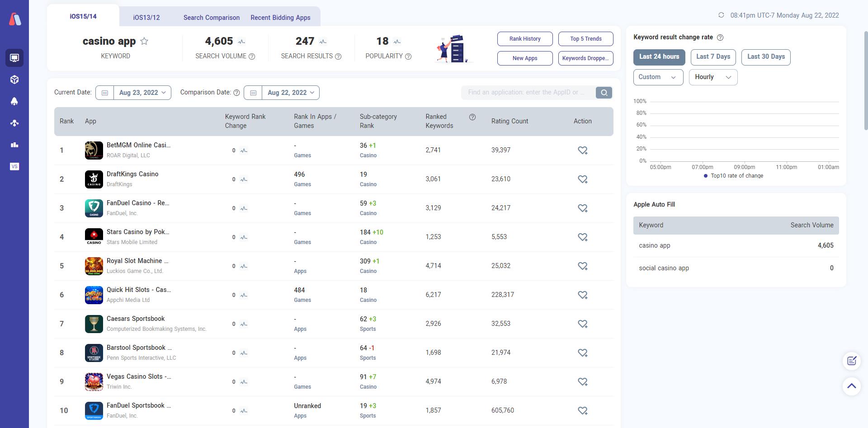The image size is (868, 428).
Task: Show search results help tooltip
Action: tap(338, 56)
